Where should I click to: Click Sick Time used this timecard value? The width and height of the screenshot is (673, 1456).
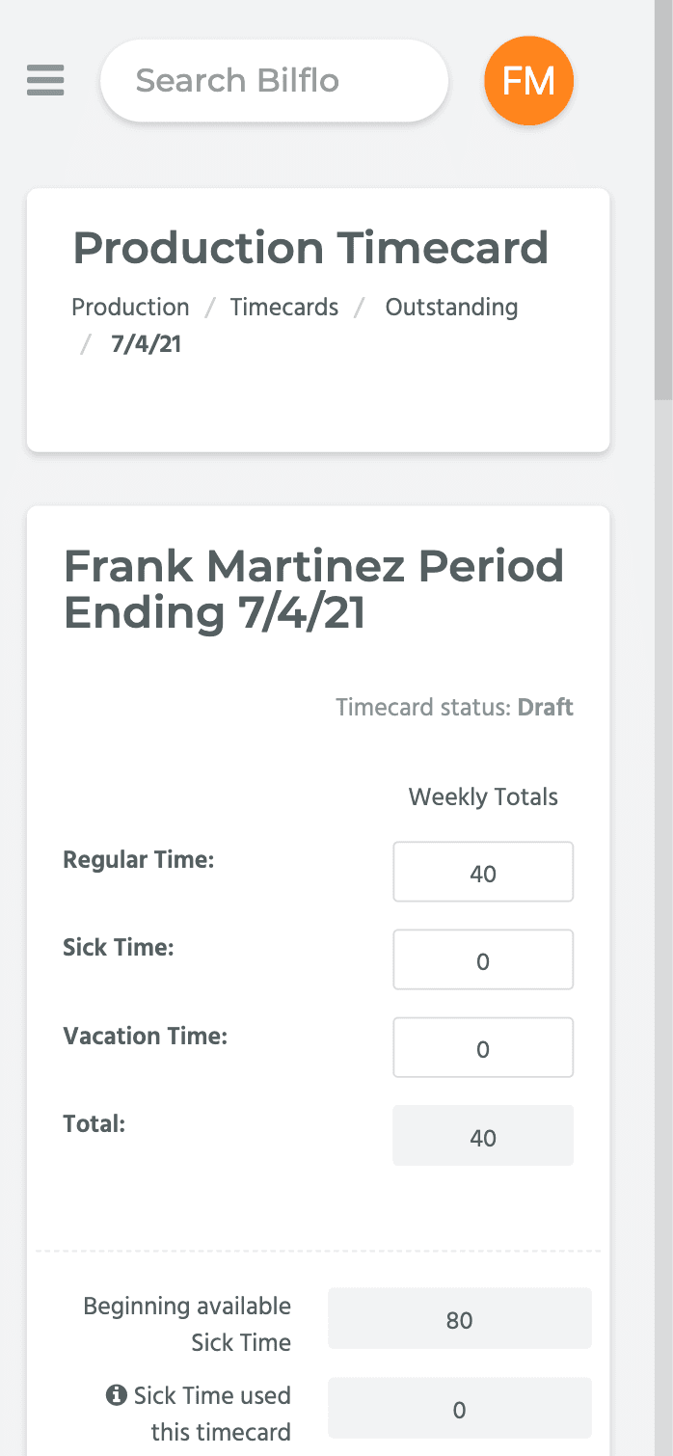459,1409
